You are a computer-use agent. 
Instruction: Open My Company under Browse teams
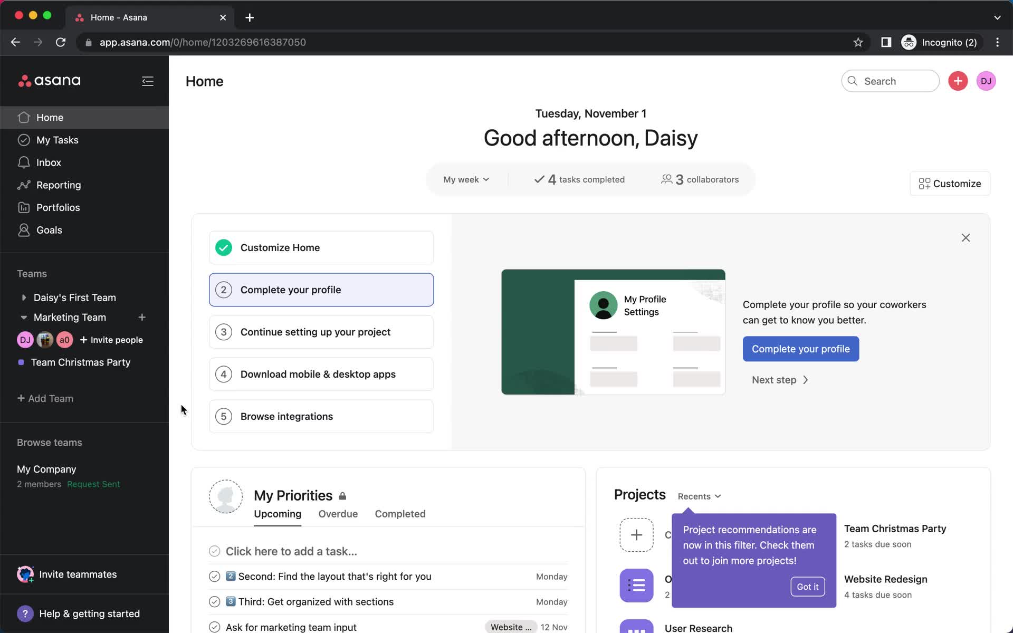tap(46, 469)
